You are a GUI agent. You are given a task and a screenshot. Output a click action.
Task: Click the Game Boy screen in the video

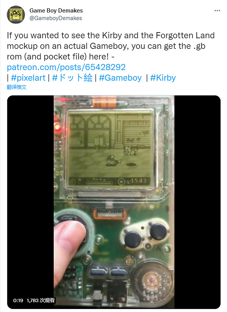coord(110,148)
